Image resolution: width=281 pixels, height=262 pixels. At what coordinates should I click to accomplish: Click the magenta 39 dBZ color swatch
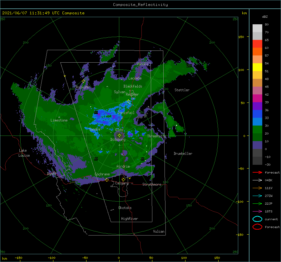tap(257, 98)
